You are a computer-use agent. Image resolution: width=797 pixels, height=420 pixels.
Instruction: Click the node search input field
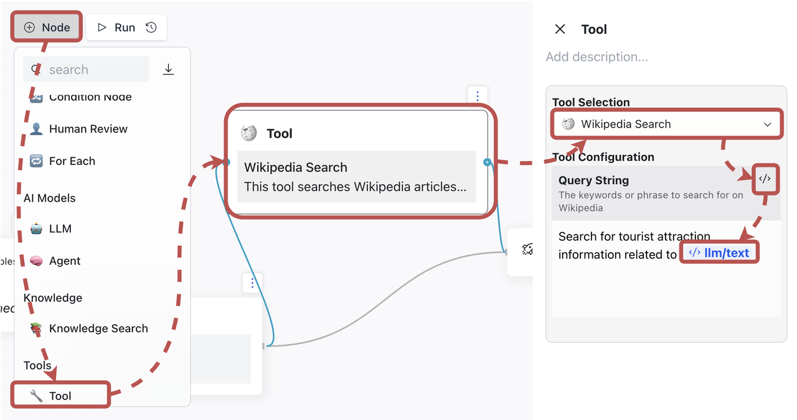point(93,70)
